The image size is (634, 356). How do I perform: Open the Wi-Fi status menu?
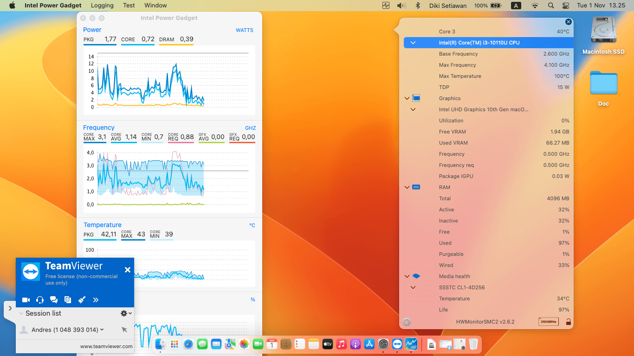pos(535,6)
